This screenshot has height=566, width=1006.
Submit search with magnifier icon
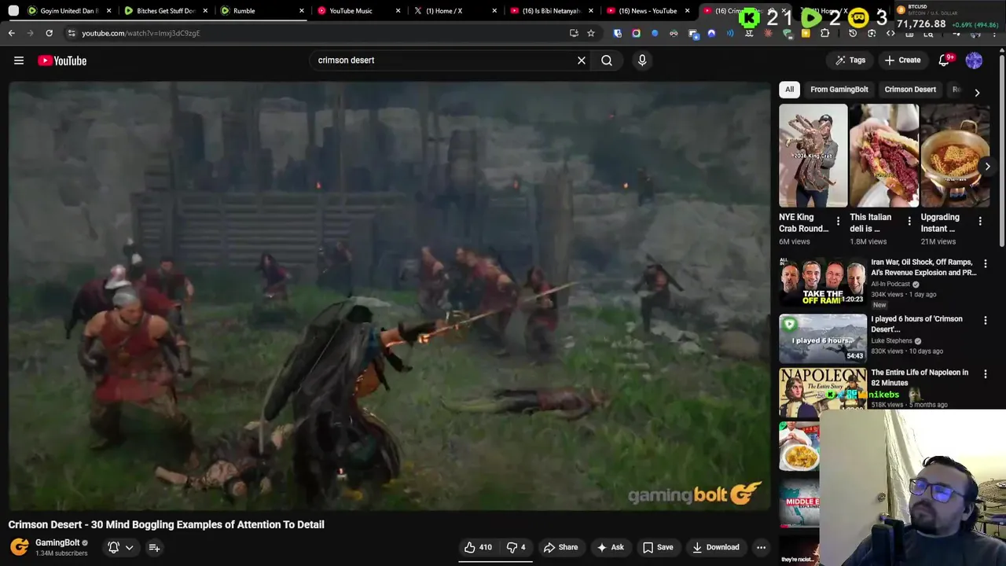point(607,61)
